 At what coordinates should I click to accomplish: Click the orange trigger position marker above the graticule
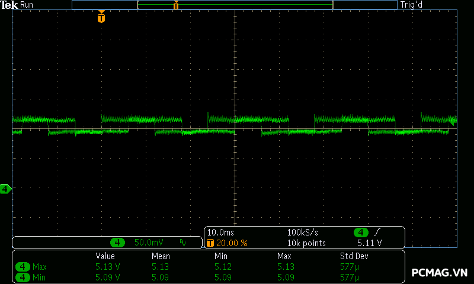[101, 18]
